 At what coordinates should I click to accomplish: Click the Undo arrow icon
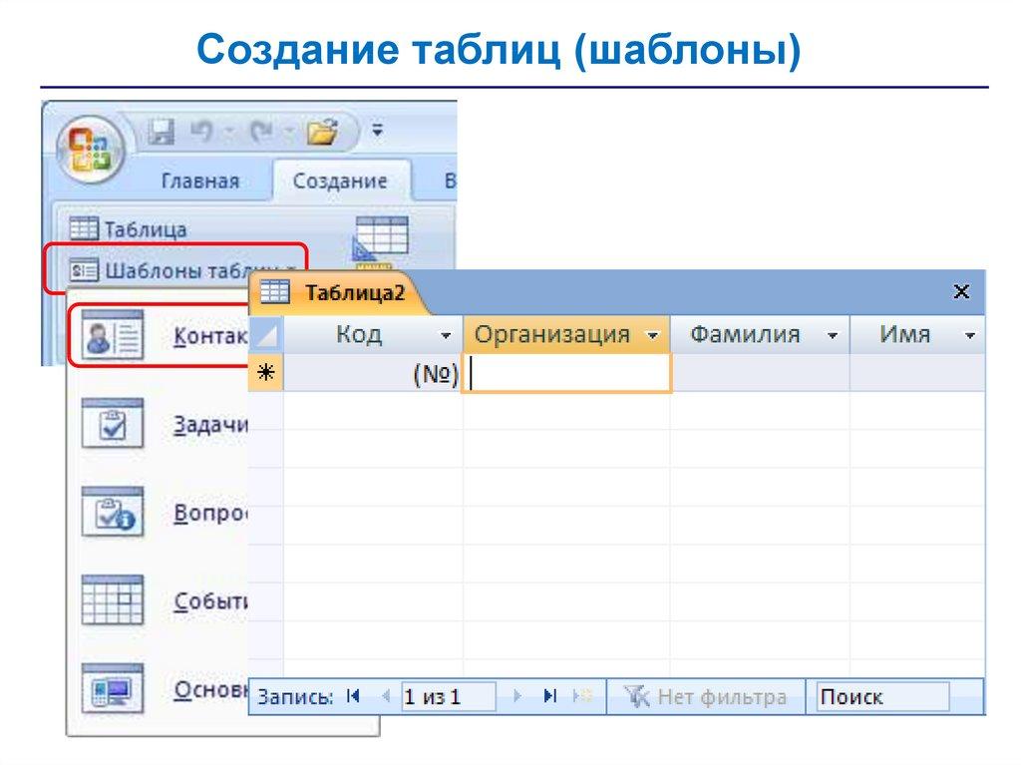203,131
